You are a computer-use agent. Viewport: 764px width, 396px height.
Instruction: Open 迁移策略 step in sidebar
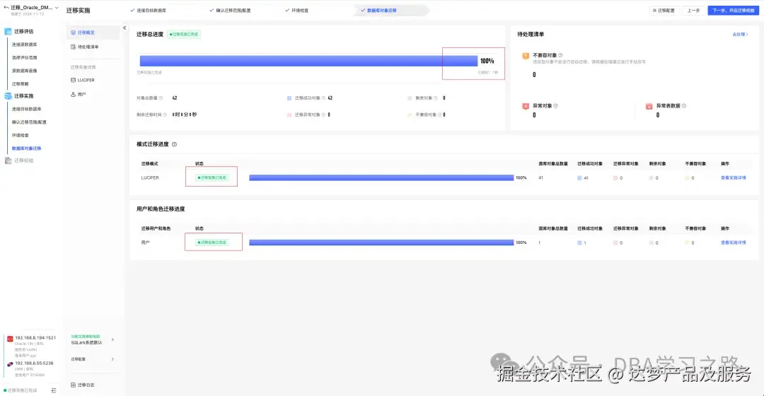tap(21, 83)
